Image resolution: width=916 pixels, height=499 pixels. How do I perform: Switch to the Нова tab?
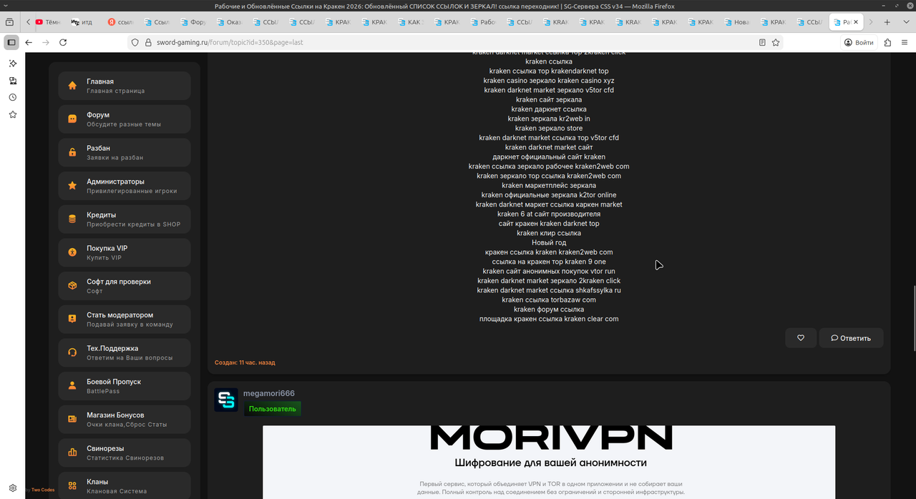(x=738, y=22)
